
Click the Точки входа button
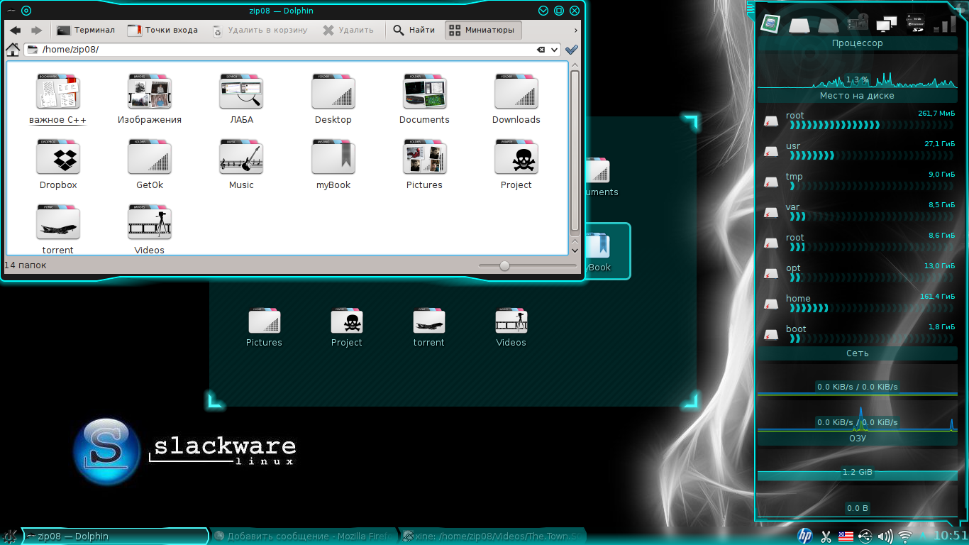point(162,31)
